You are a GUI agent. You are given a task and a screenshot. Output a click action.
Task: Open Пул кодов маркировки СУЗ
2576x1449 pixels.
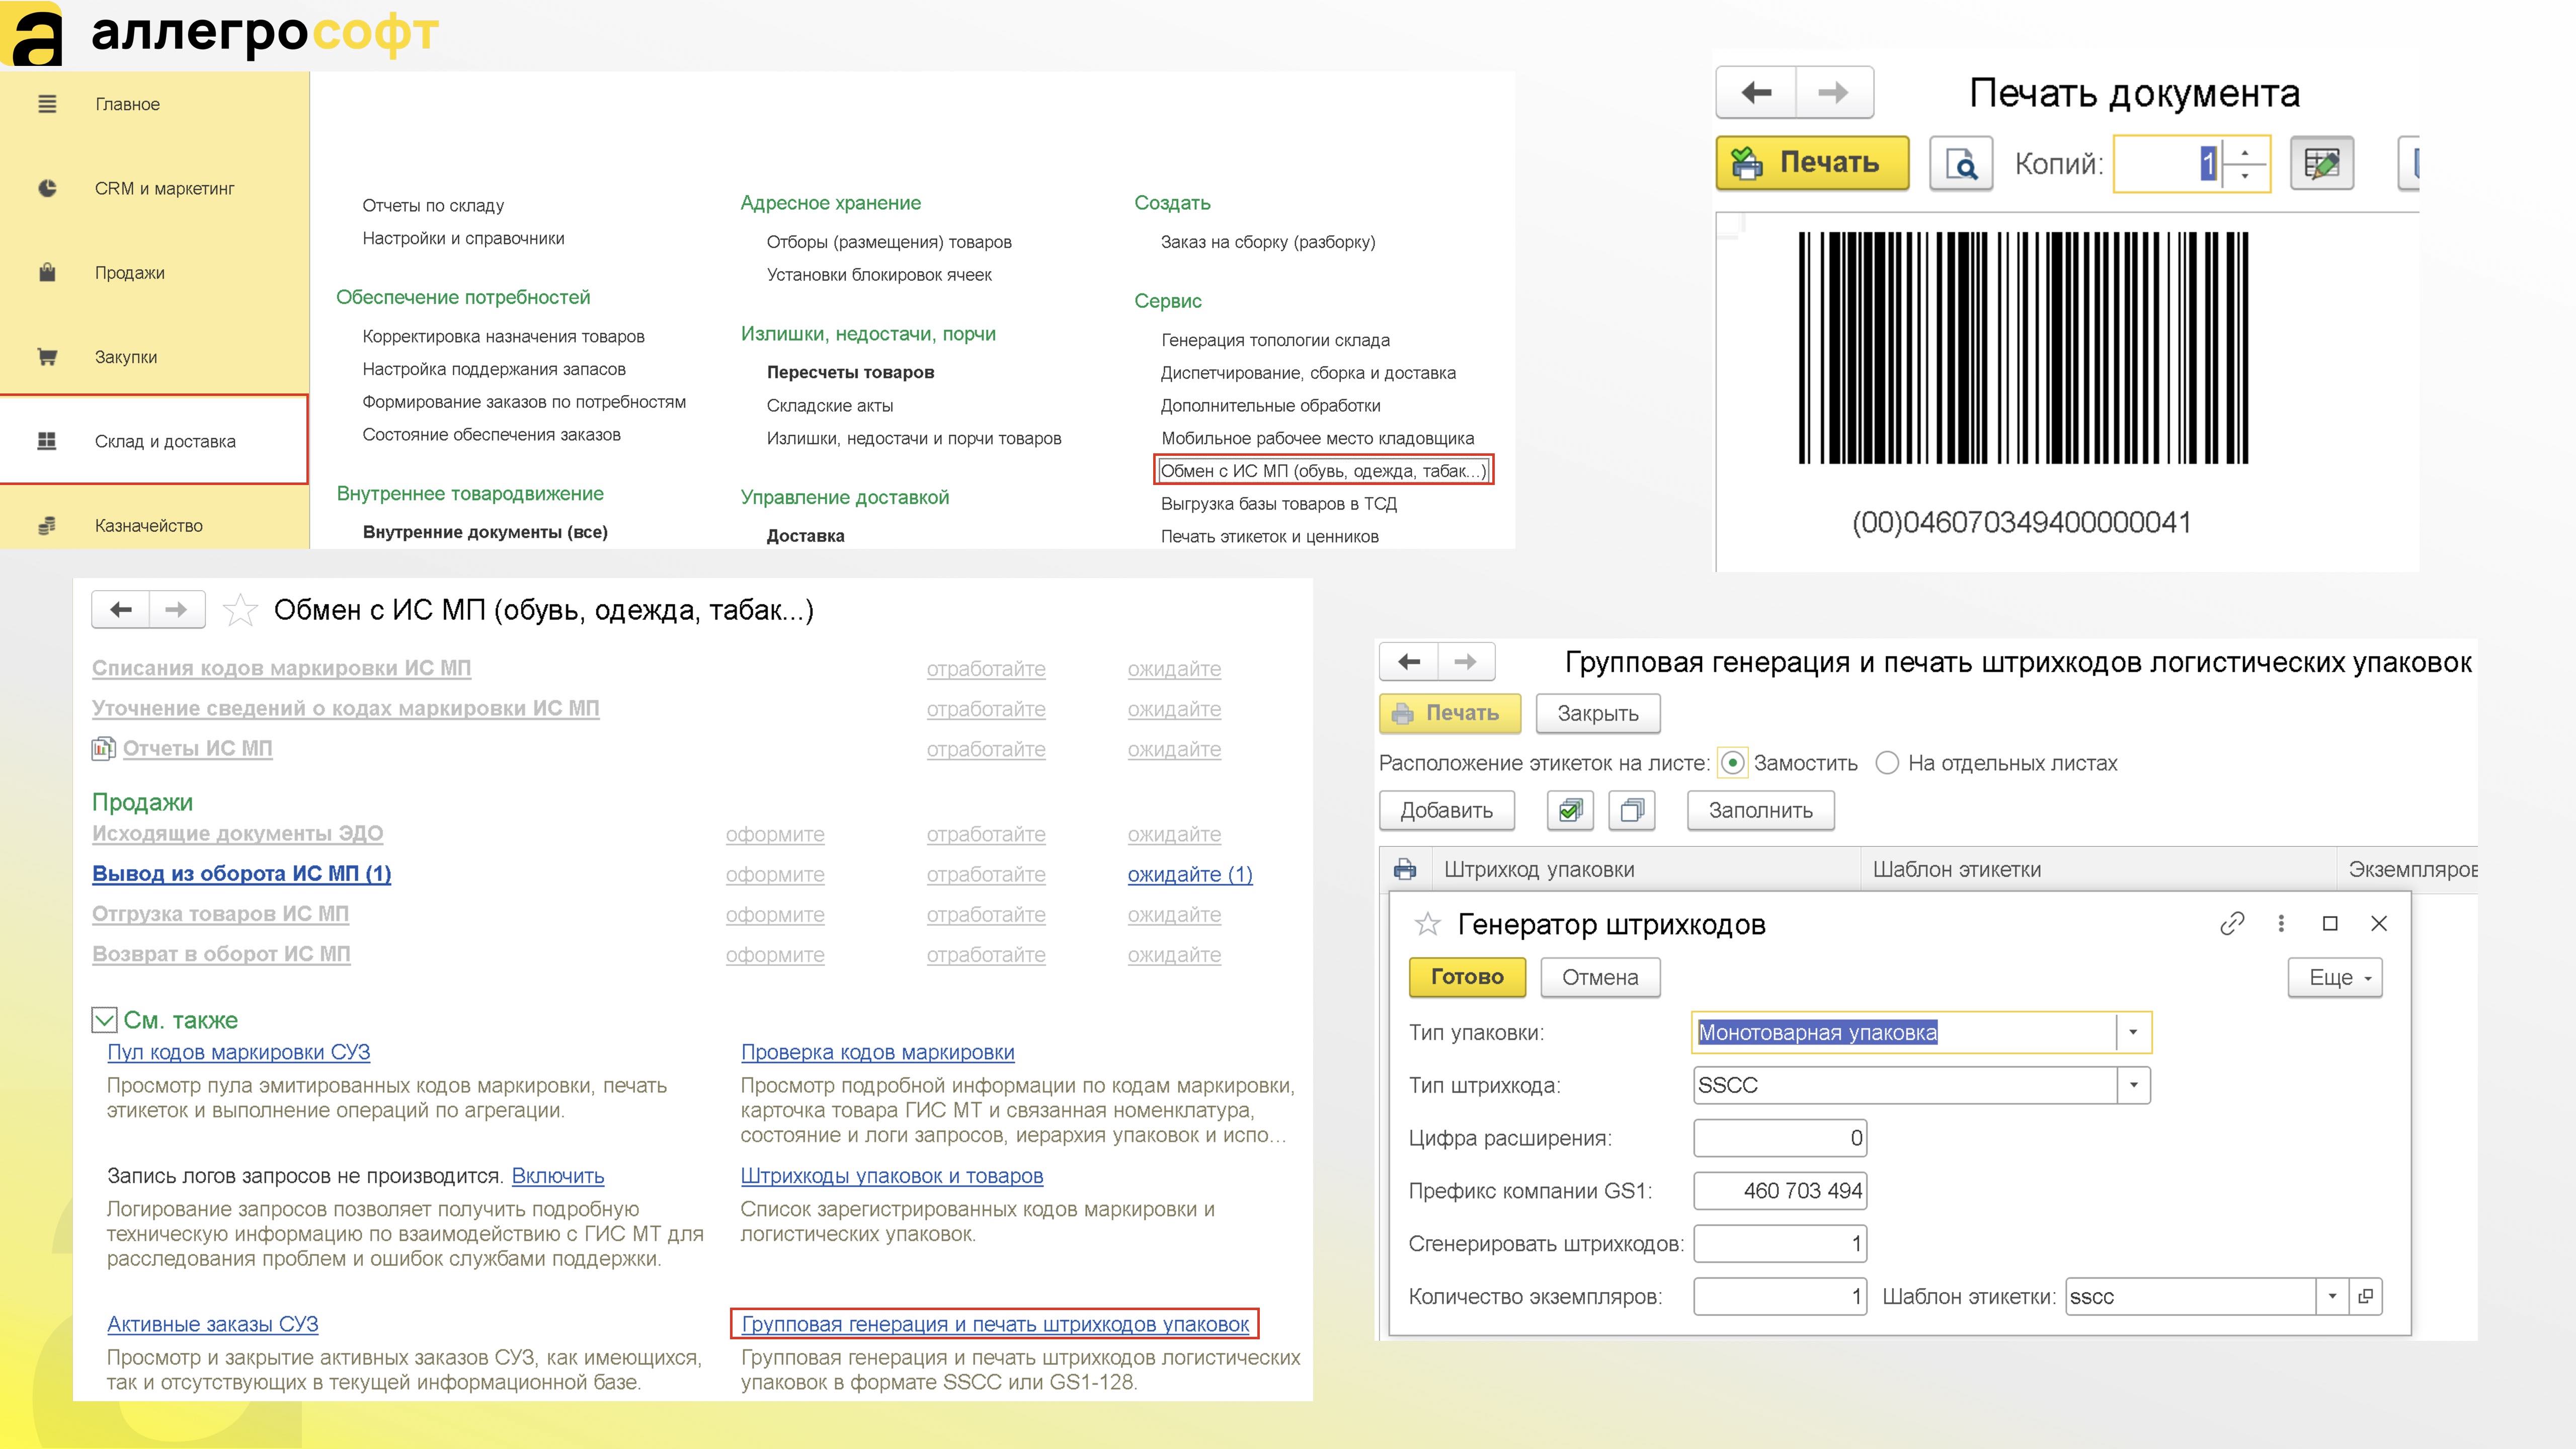point(238,1052)
